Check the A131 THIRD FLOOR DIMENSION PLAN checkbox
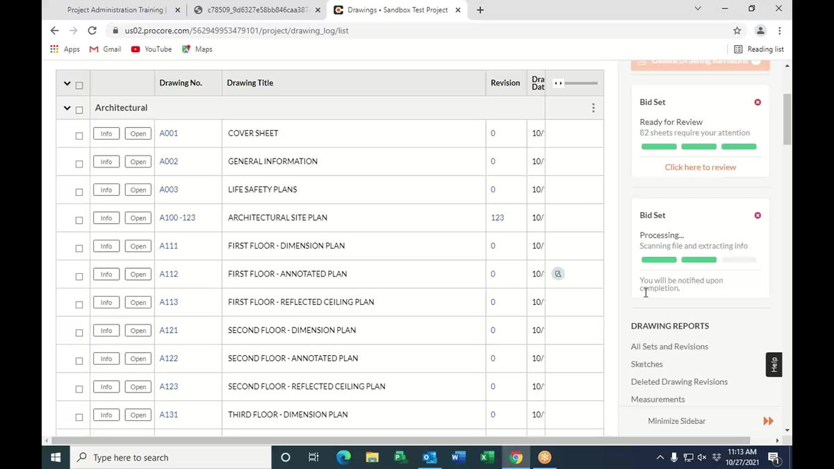 tap(79, 417)
